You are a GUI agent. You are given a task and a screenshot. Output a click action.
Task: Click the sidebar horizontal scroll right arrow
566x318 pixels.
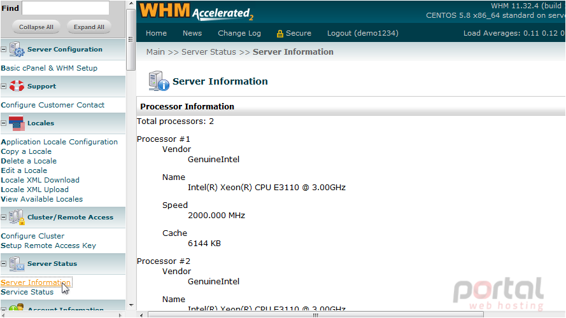coord(120,315)
